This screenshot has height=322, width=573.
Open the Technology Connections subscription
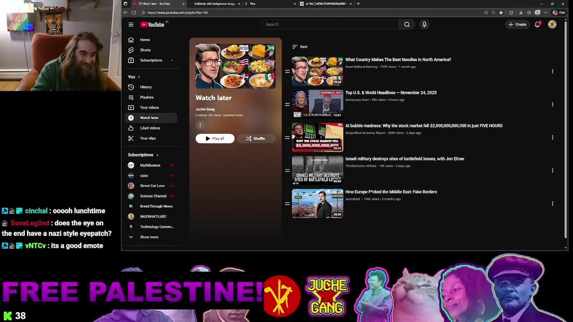pos(152,227)
